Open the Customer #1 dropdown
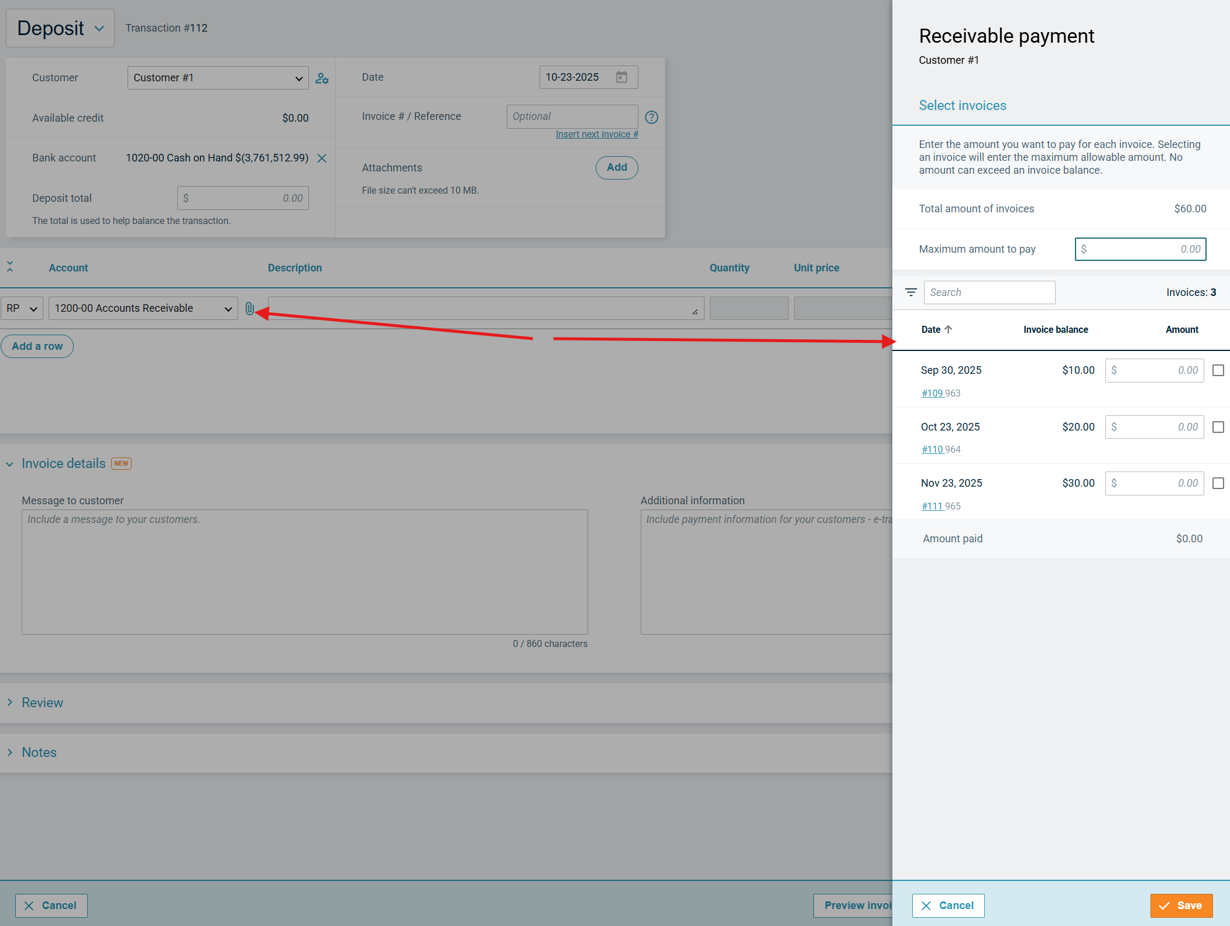 [218, 78]
